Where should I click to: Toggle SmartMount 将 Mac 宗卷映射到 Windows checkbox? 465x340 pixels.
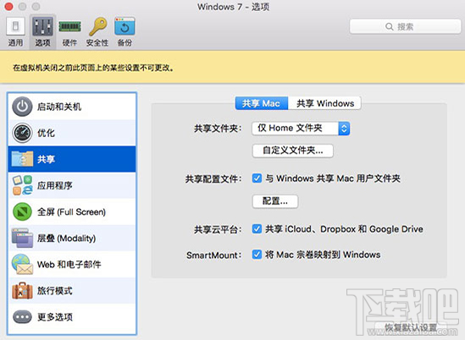point(257,255)
